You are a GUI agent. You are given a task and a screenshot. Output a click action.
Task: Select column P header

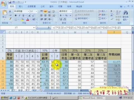click(x=114, y=32)
